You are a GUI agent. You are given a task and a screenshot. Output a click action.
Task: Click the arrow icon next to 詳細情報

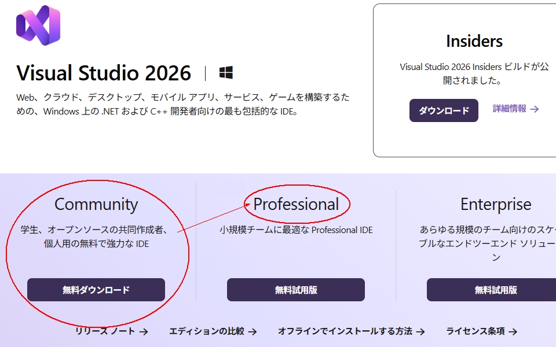click(x=535, y=109)
